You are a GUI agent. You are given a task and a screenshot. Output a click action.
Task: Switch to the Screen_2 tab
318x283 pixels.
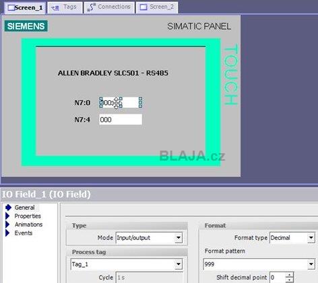click(x=157, y=7)
